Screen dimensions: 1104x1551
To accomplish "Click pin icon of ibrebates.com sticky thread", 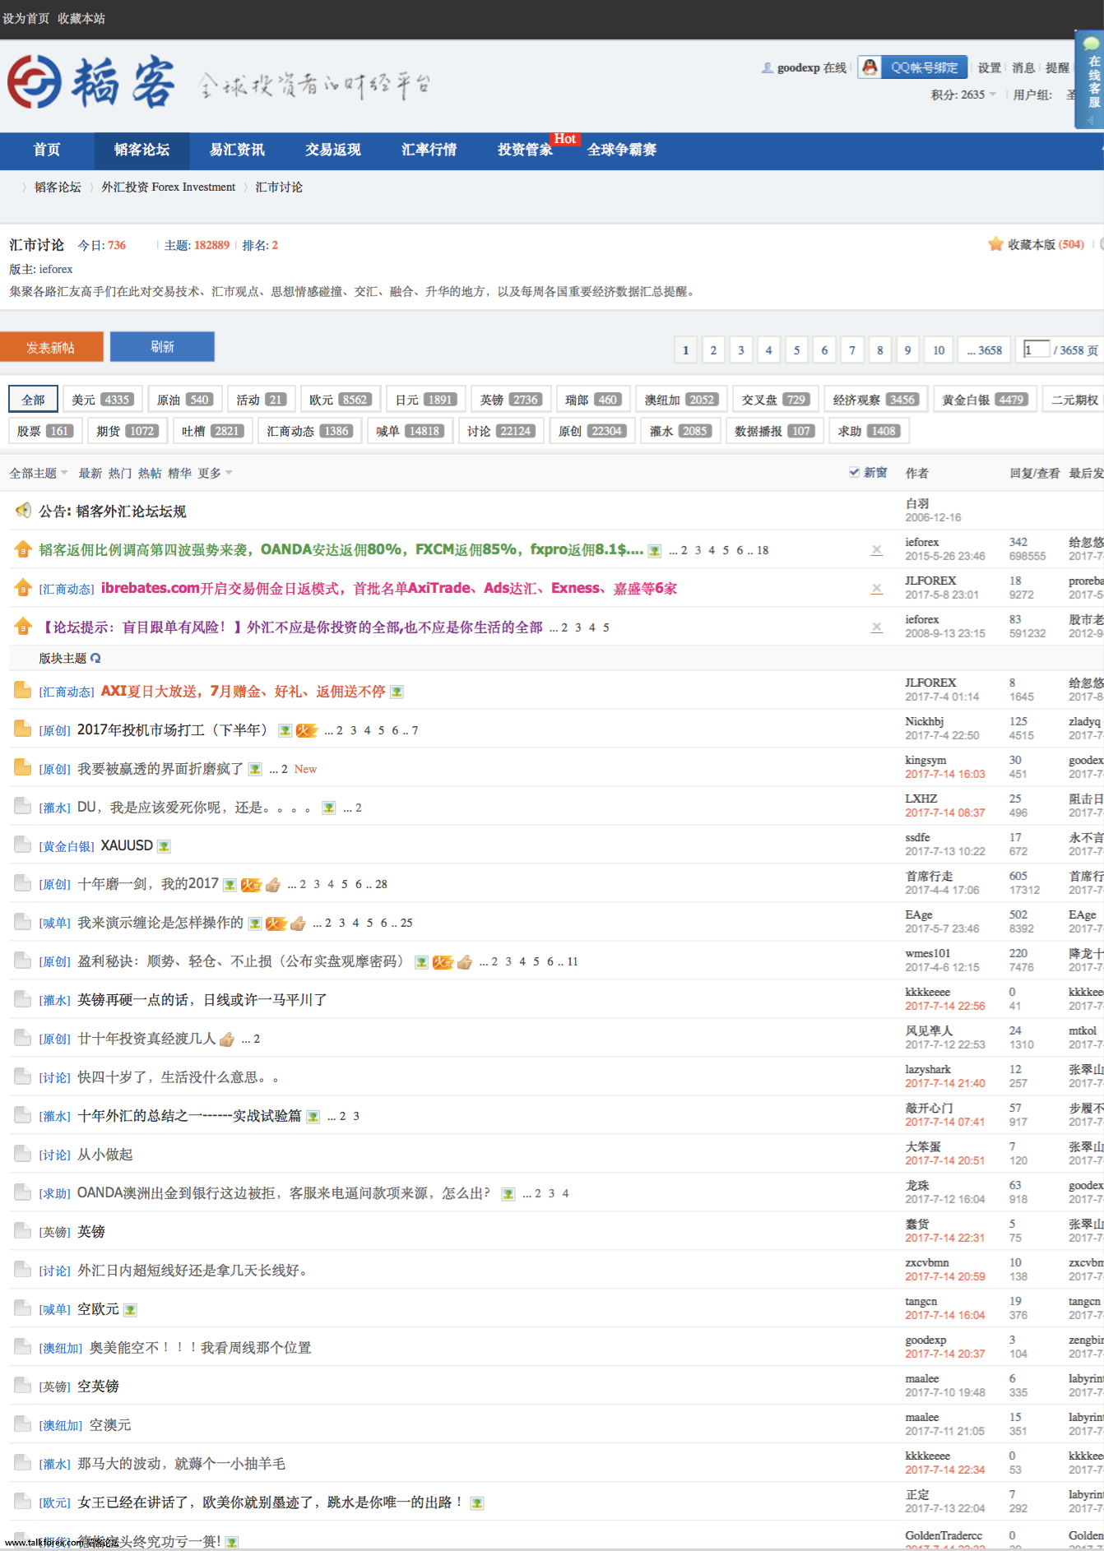I will coord(23,588).
